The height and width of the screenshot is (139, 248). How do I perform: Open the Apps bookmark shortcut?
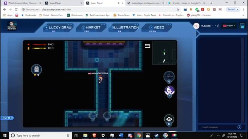tap(8, 15)
